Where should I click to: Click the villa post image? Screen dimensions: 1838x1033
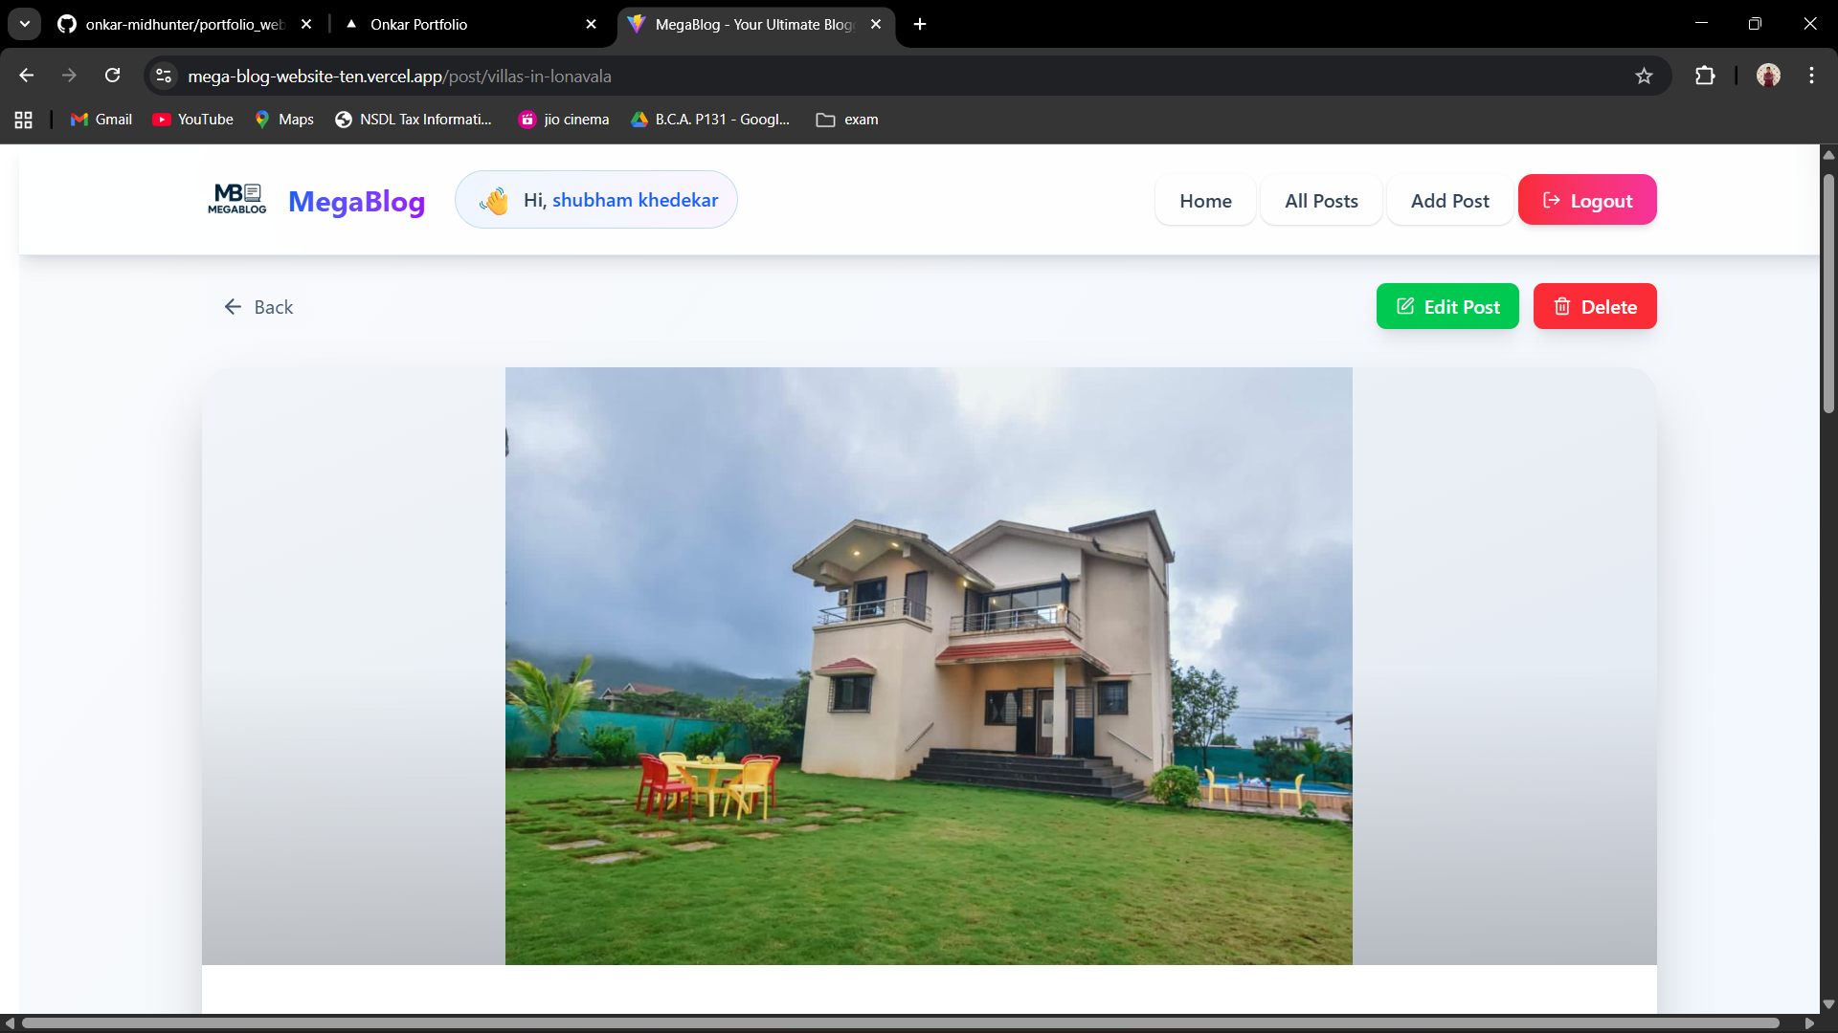point(929,666)
